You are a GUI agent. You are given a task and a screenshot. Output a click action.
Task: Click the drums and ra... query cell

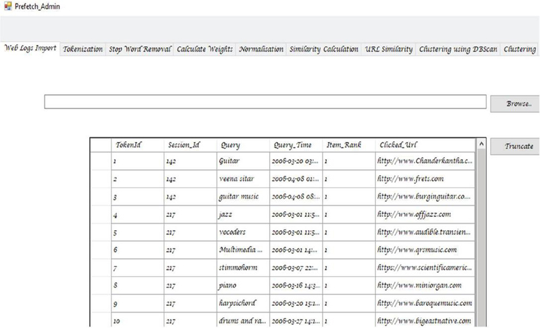[x=244, y=320]
